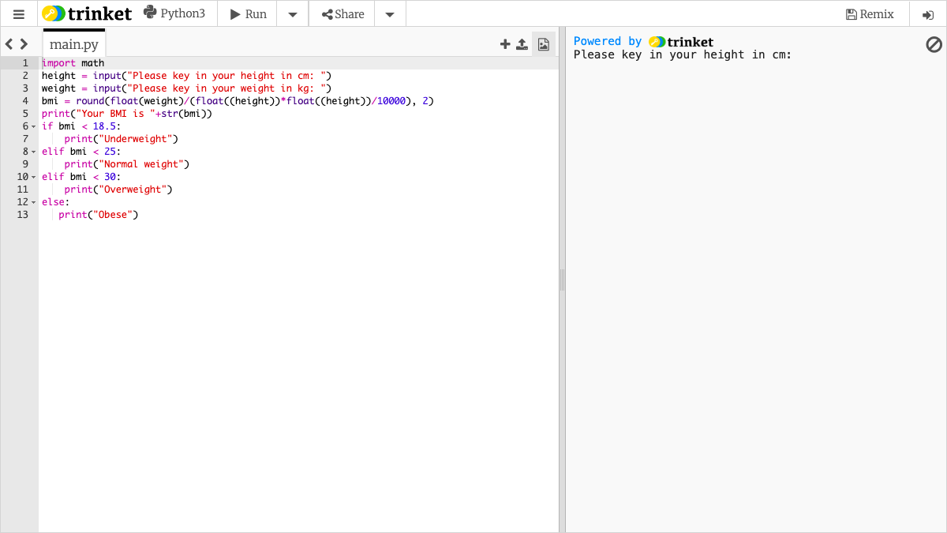Click line number 1 in the gutter

[25, 63]
